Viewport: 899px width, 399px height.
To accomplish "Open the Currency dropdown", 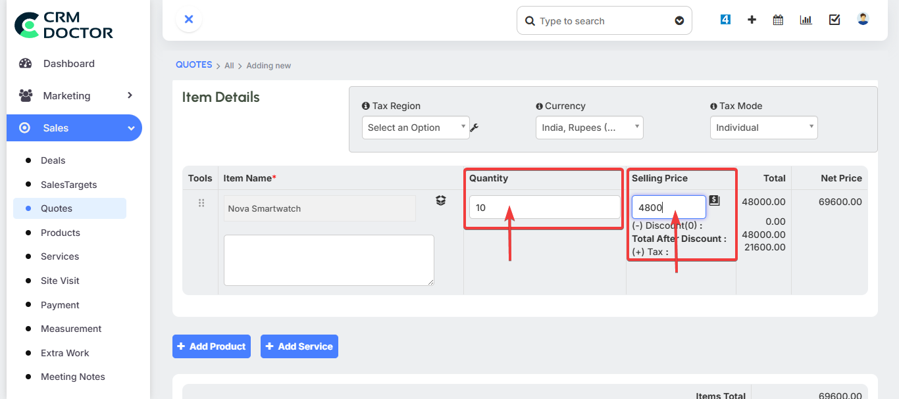I will (x=589, y=128).
